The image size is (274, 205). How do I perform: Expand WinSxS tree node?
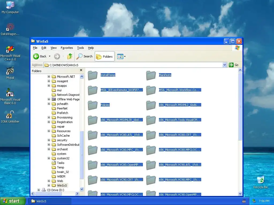tap(49, 185)
